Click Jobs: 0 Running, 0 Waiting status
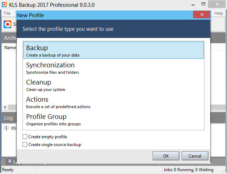 pyautogui.click(x=188, y=170)
